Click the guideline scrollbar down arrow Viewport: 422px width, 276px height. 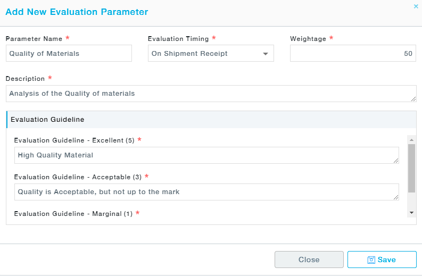[x=411, y=212]
